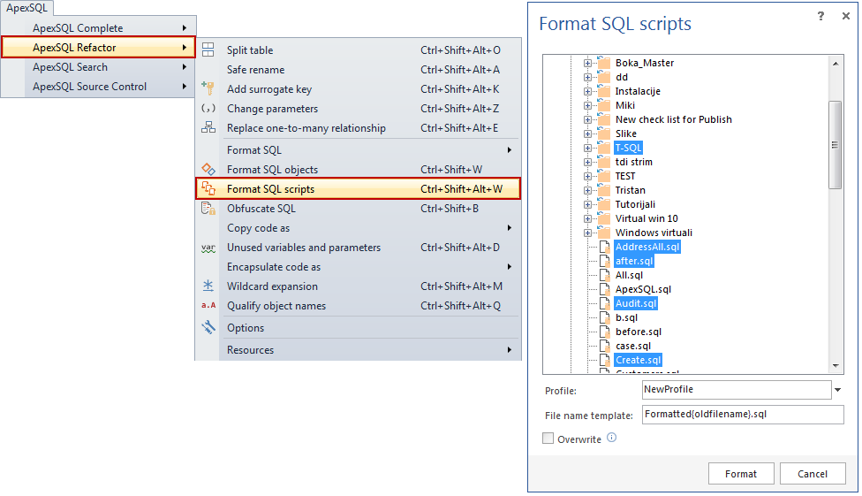862x496 pixels.
Task: Select the case.sql file
Action: coord(632,347)
